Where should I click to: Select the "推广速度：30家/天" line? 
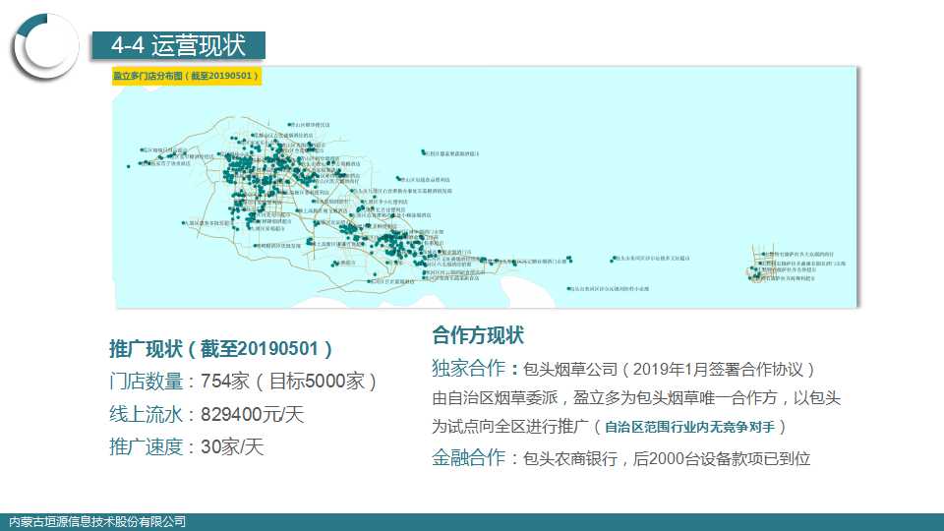pos(187,446)
